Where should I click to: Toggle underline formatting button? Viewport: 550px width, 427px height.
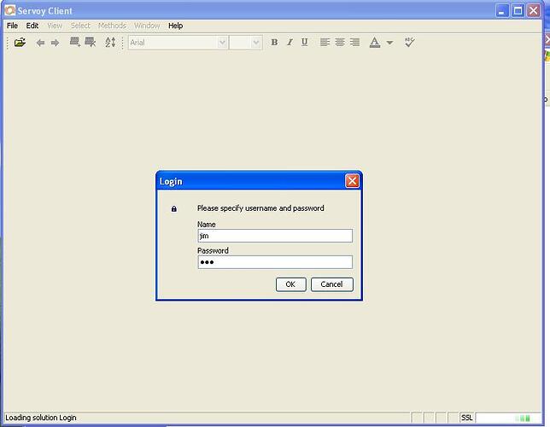[304, 43]
